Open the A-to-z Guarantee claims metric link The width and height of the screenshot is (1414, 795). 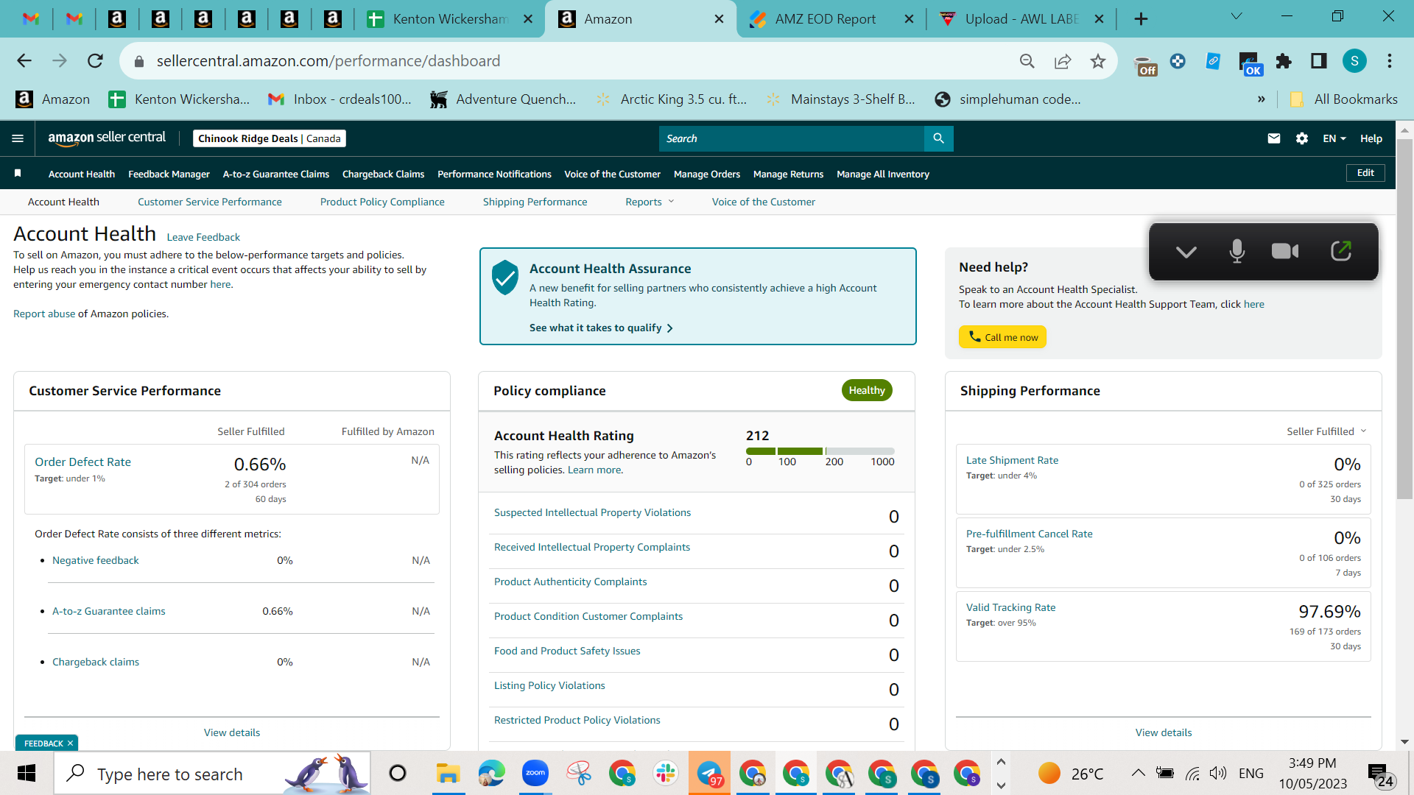(x=108, y=611)
